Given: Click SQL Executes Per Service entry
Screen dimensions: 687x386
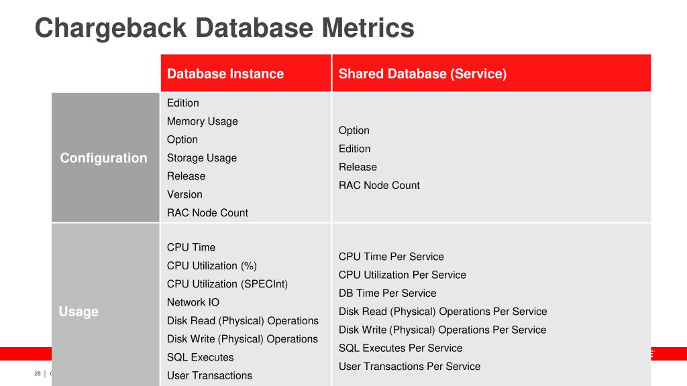Looking at the screenshot, I should [401, 348].
